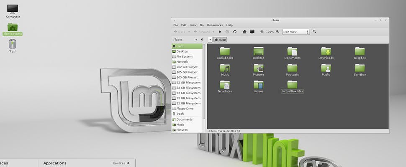
Task: Select clem in Places sidebar
Action: tap(187, 46)
